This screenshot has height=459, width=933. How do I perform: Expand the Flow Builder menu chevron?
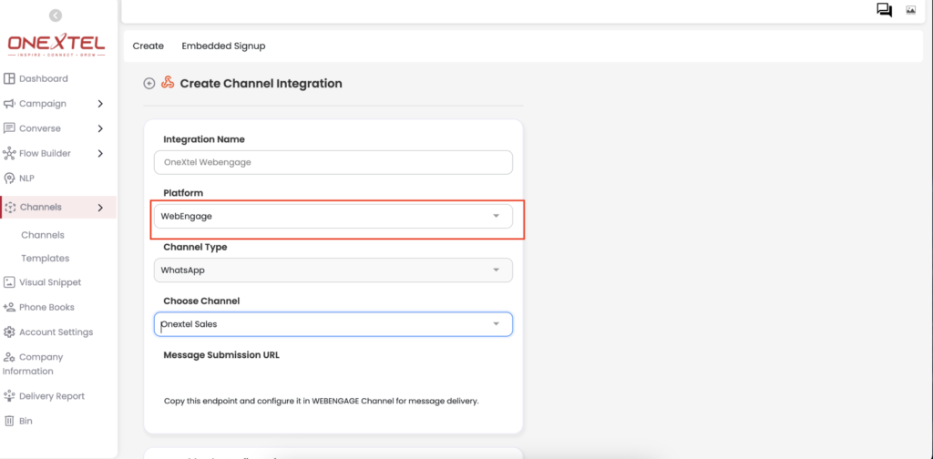click(x=100, y=153)
